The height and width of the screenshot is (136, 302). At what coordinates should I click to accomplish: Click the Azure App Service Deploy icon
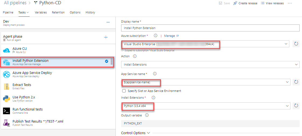pos(6,74)
